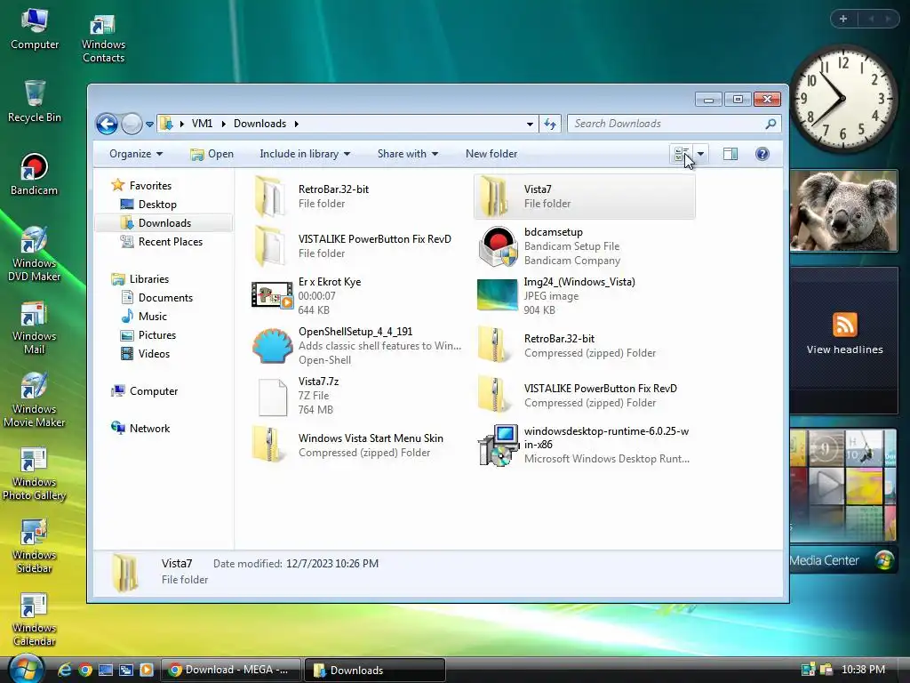The height and width of the screenshot is (683, 910).
Task: Select Windows Photo Gallery shortcut
Action: click(x=35, y=473)
